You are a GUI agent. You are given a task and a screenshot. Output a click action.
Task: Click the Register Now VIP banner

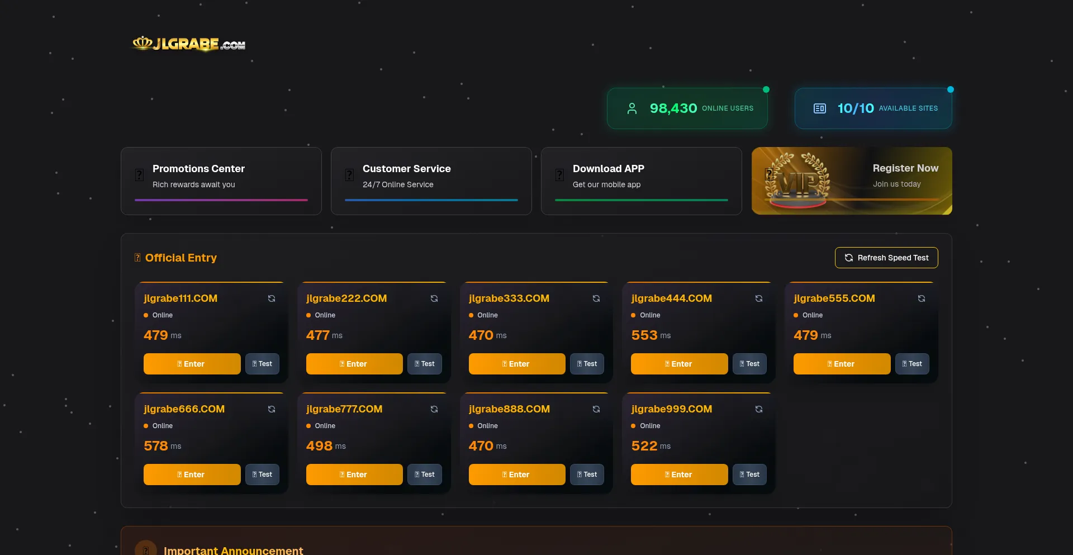[x=852, y=181]
